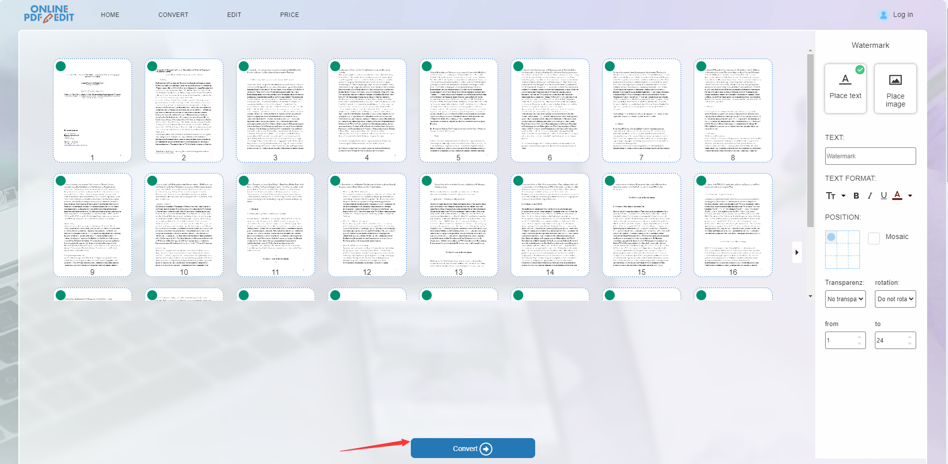948x464 pixels.
Task: Click the Online PDF Edit logo
Action: click(49, 14)
